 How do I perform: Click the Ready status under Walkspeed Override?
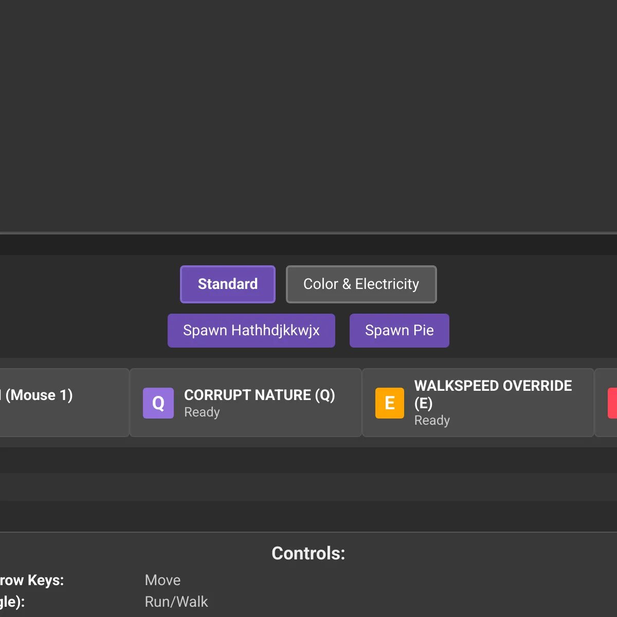coord(432,421)
